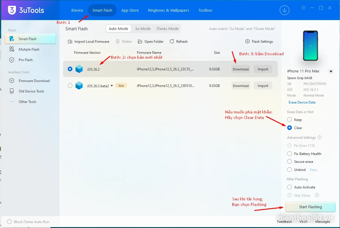Click the Delete trash icon
The height and width of the screenshot is (228, 340).
(118, 41)
